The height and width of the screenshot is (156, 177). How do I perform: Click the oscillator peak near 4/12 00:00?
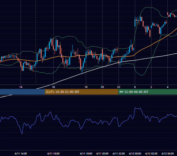click(x=135, y=108)
